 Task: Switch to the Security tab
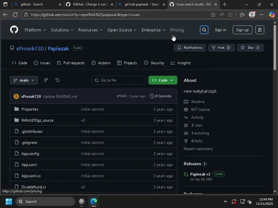(x=154, y=63)
